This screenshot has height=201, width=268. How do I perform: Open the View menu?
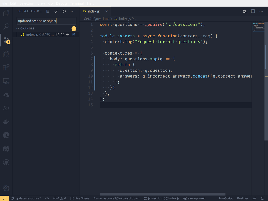[41, 3]
